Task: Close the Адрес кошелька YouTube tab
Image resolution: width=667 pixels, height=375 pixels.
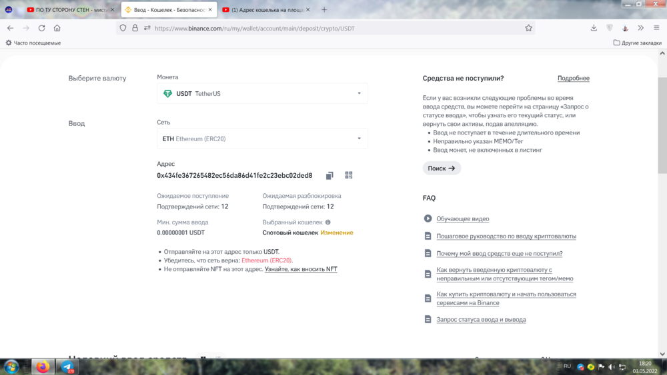Action: click(308, 9)
